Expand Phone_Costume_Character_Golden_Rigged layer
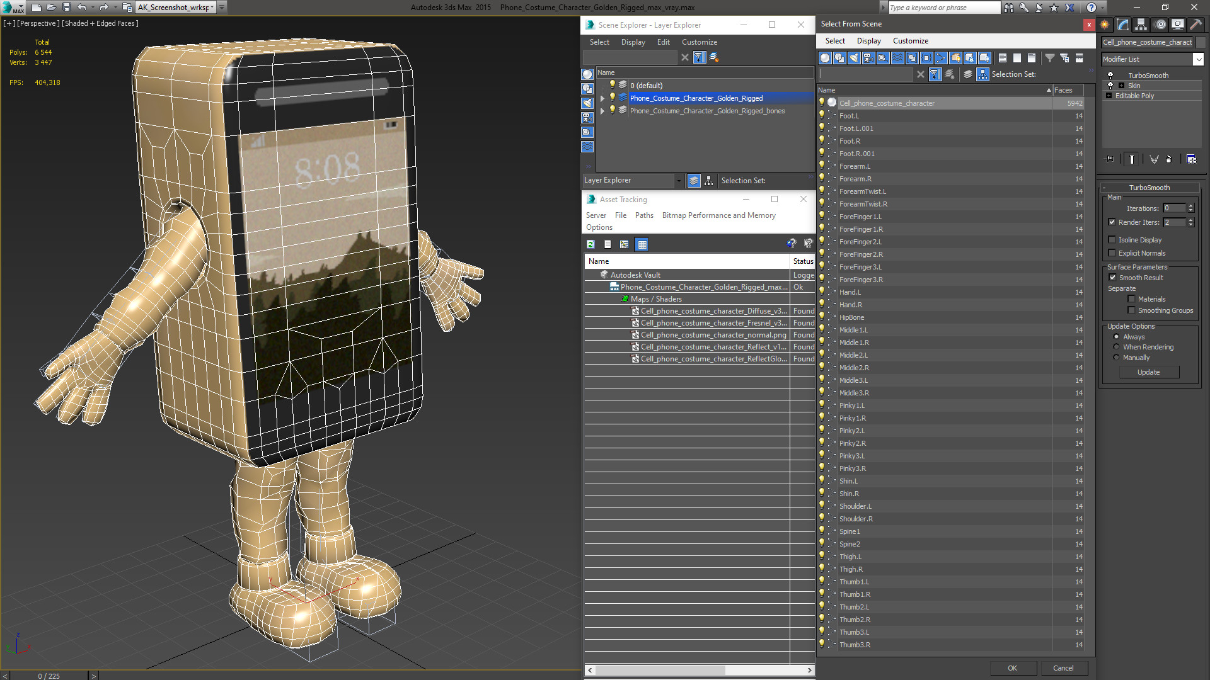1210x680 pixels. [602, 98]
